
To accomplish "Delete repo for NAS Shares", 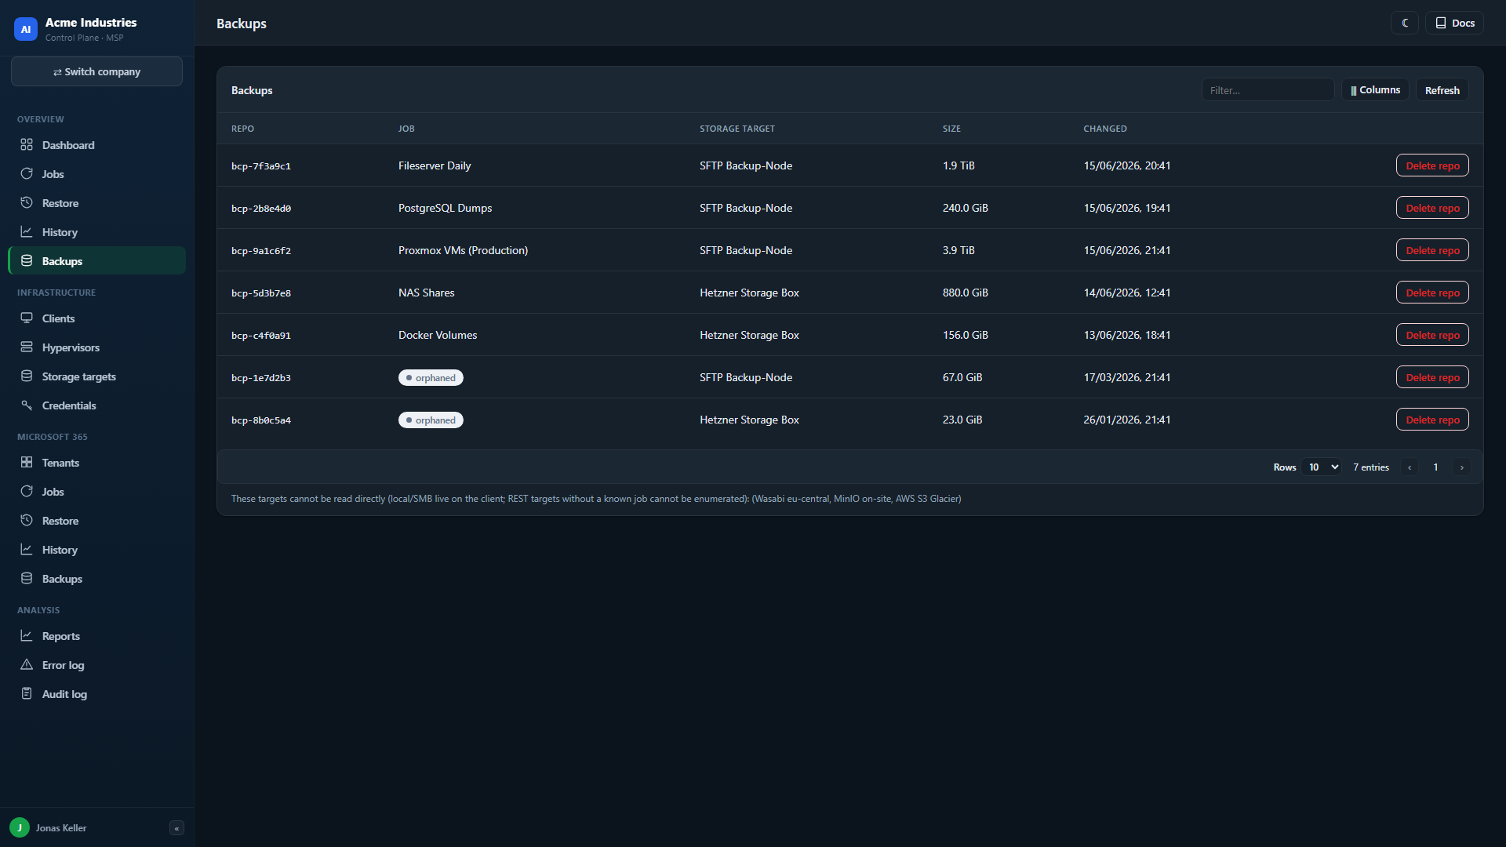I will click(x=1432, y=293).
